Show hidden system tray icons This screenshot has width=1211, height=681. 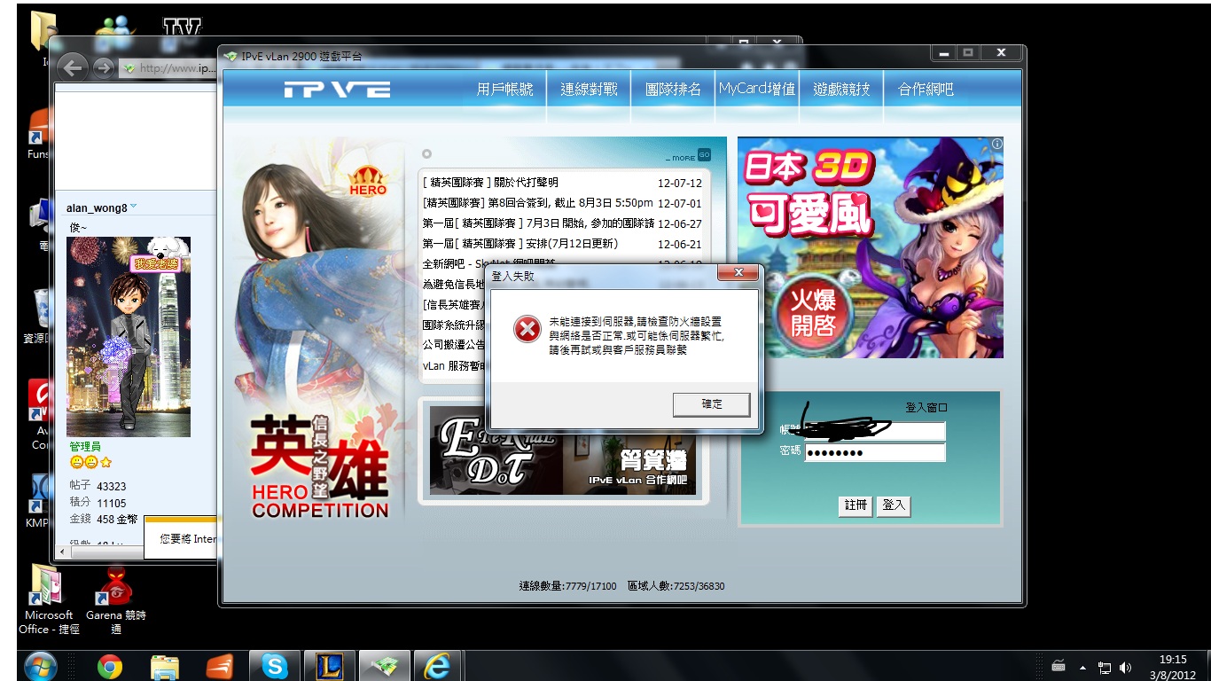(x=1082, y=667)
